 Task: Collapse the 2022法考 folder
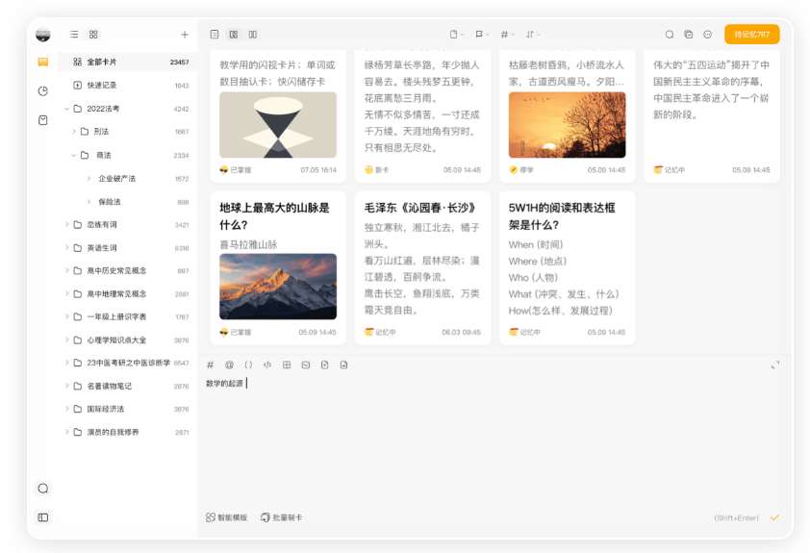coord(66,109)
